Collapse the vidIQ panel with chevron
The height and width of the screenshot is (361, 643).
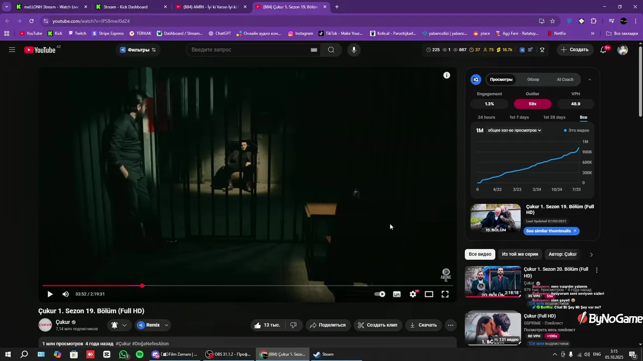(x=590, y=80)
